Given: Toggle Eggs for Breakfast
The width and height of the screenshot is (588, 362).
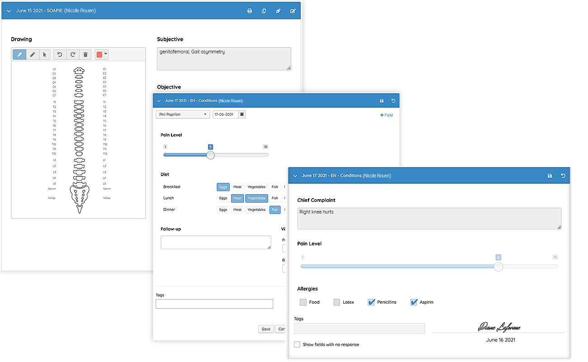Looking at the screenshot, I should tap(223, 187).
